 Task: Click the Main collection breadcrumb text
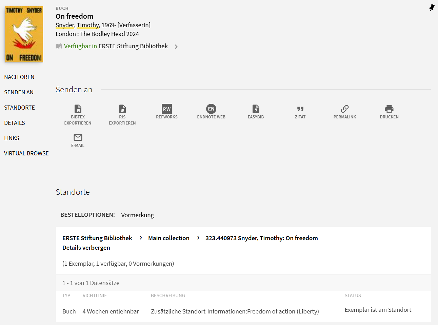click(x=169, y=238)
